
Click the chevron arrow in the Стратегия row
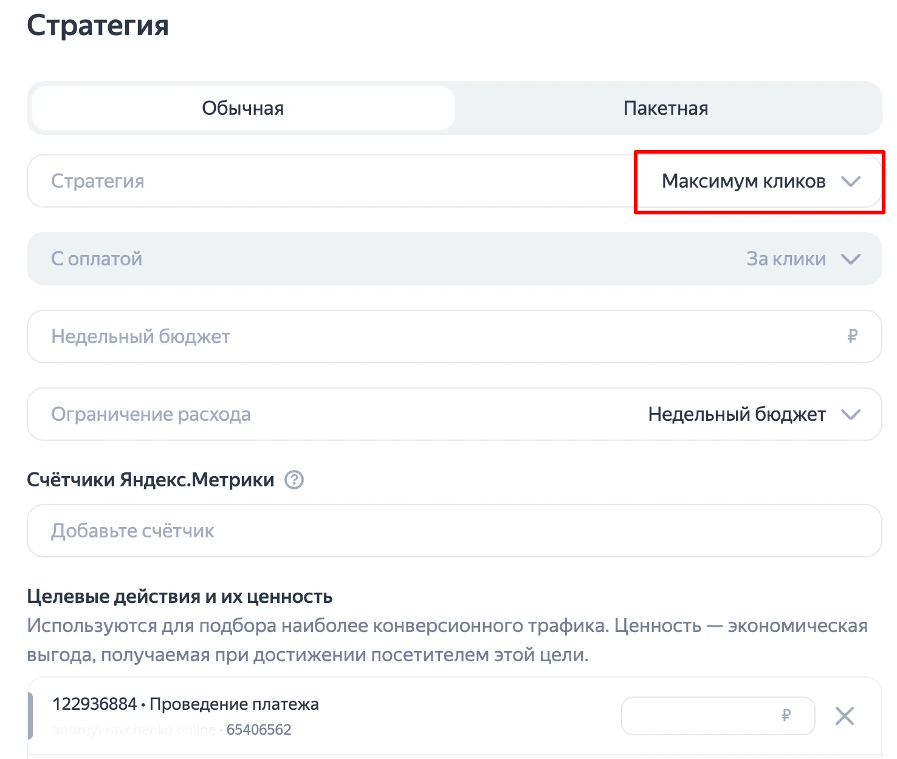point(851,181)
